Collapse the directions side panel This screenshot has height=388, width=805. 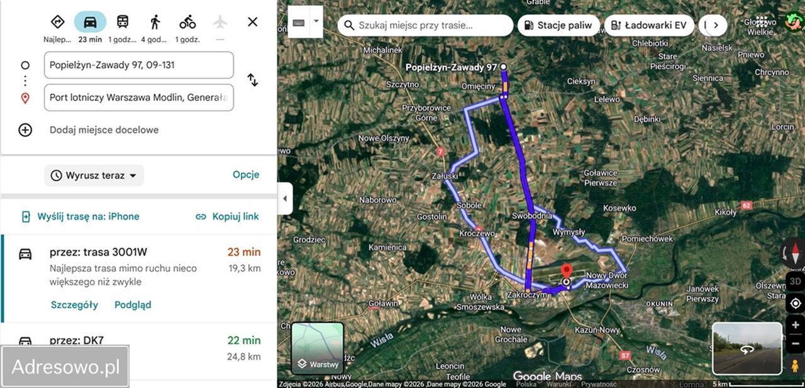284,199
